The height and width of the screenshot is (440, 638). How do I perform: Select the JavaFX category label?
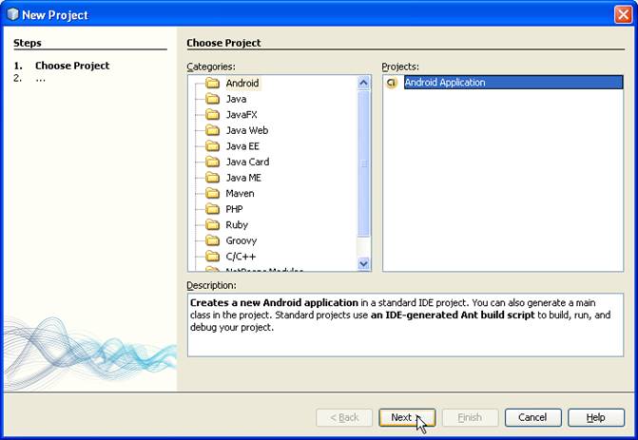(x=242, y=115)
